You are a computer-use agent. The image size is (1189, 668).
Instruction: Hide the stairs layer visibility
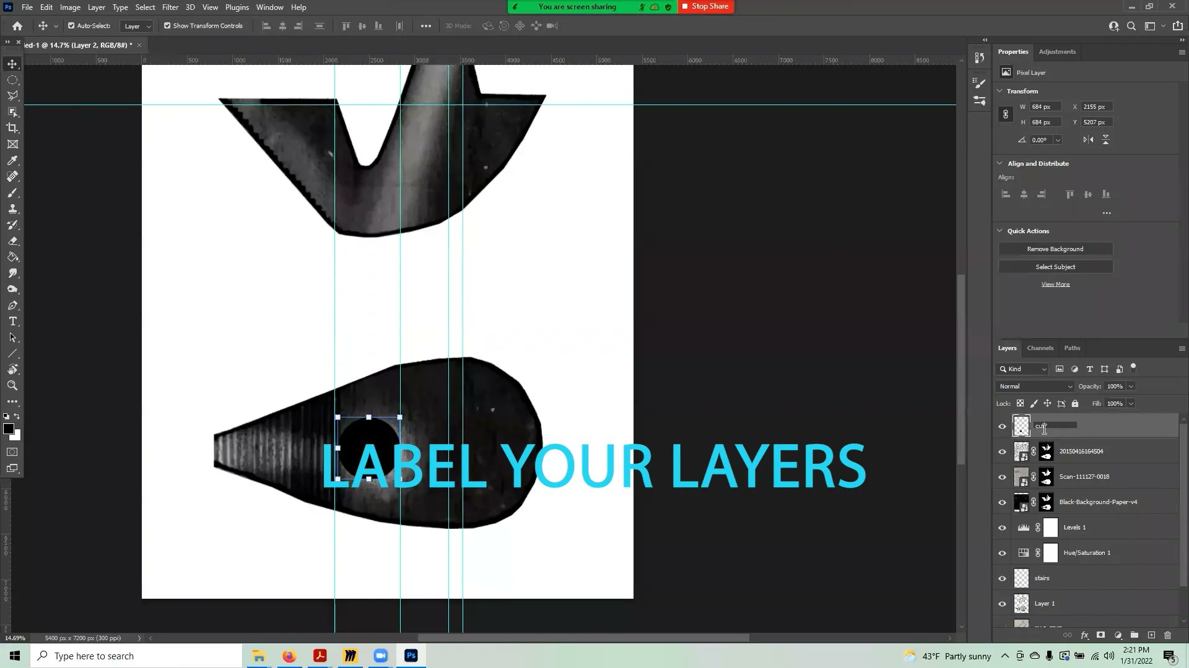click(x=1002, y=578)
